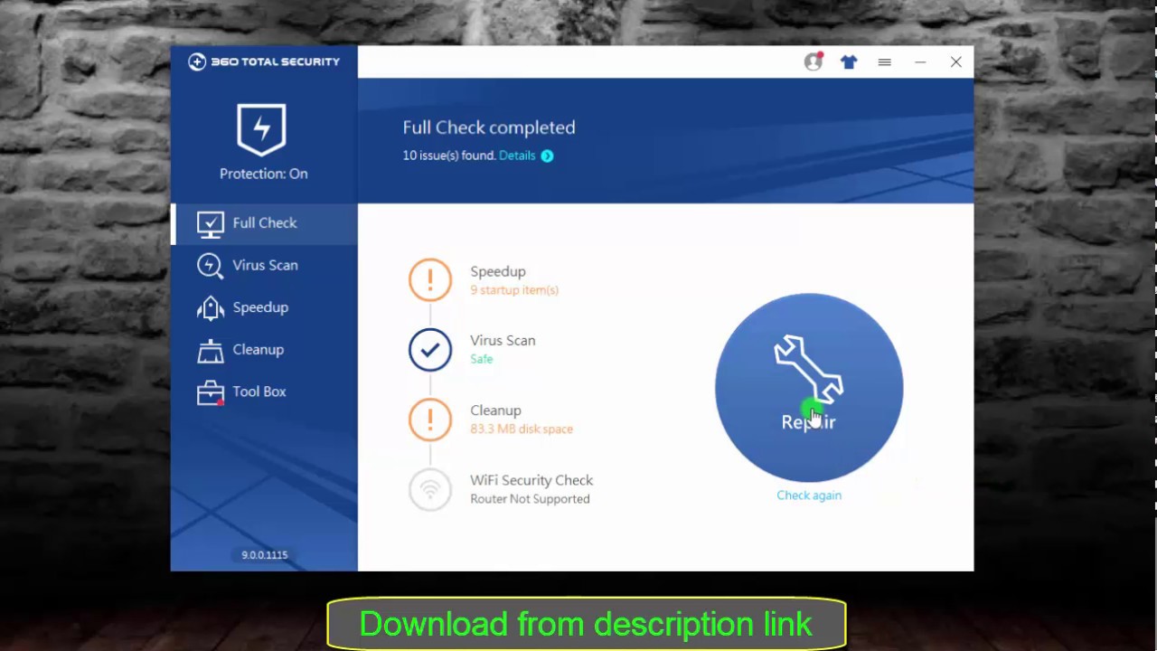
Task: Click the Check again link
Action: pos(809,495)
